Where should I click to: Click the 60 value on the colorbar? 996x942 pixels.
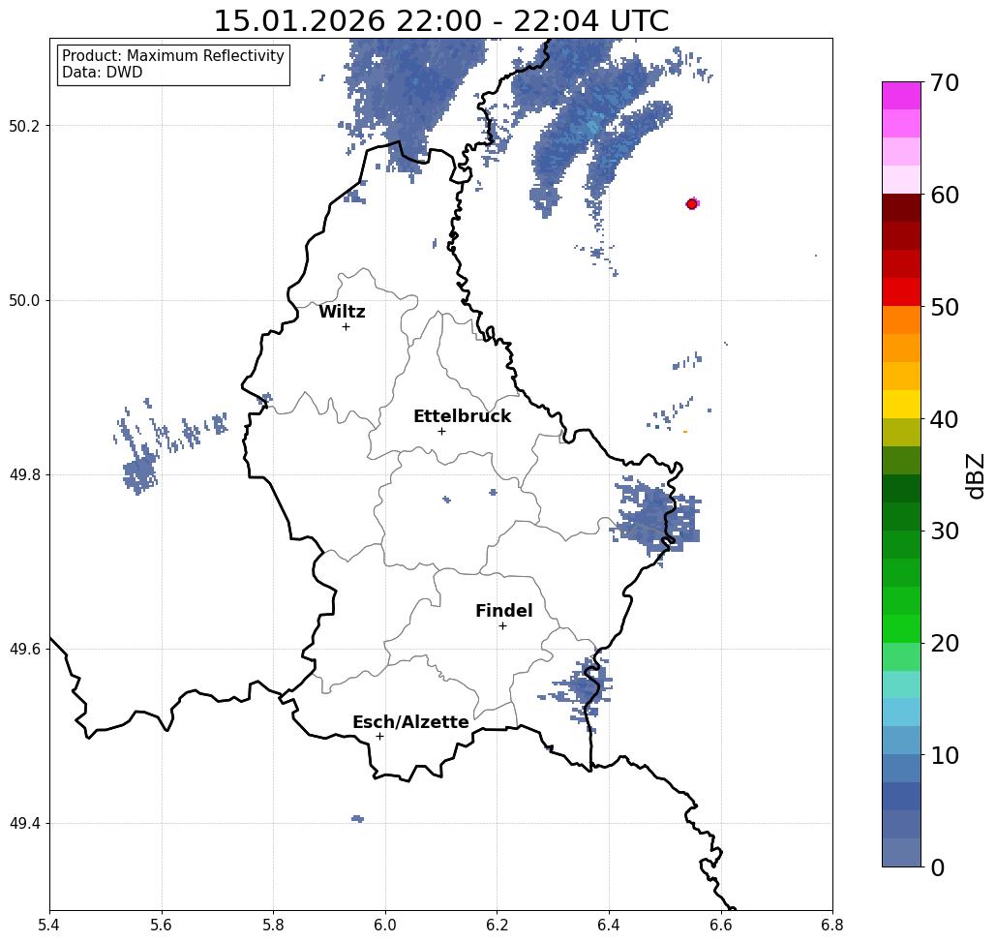tap(945, 195)
